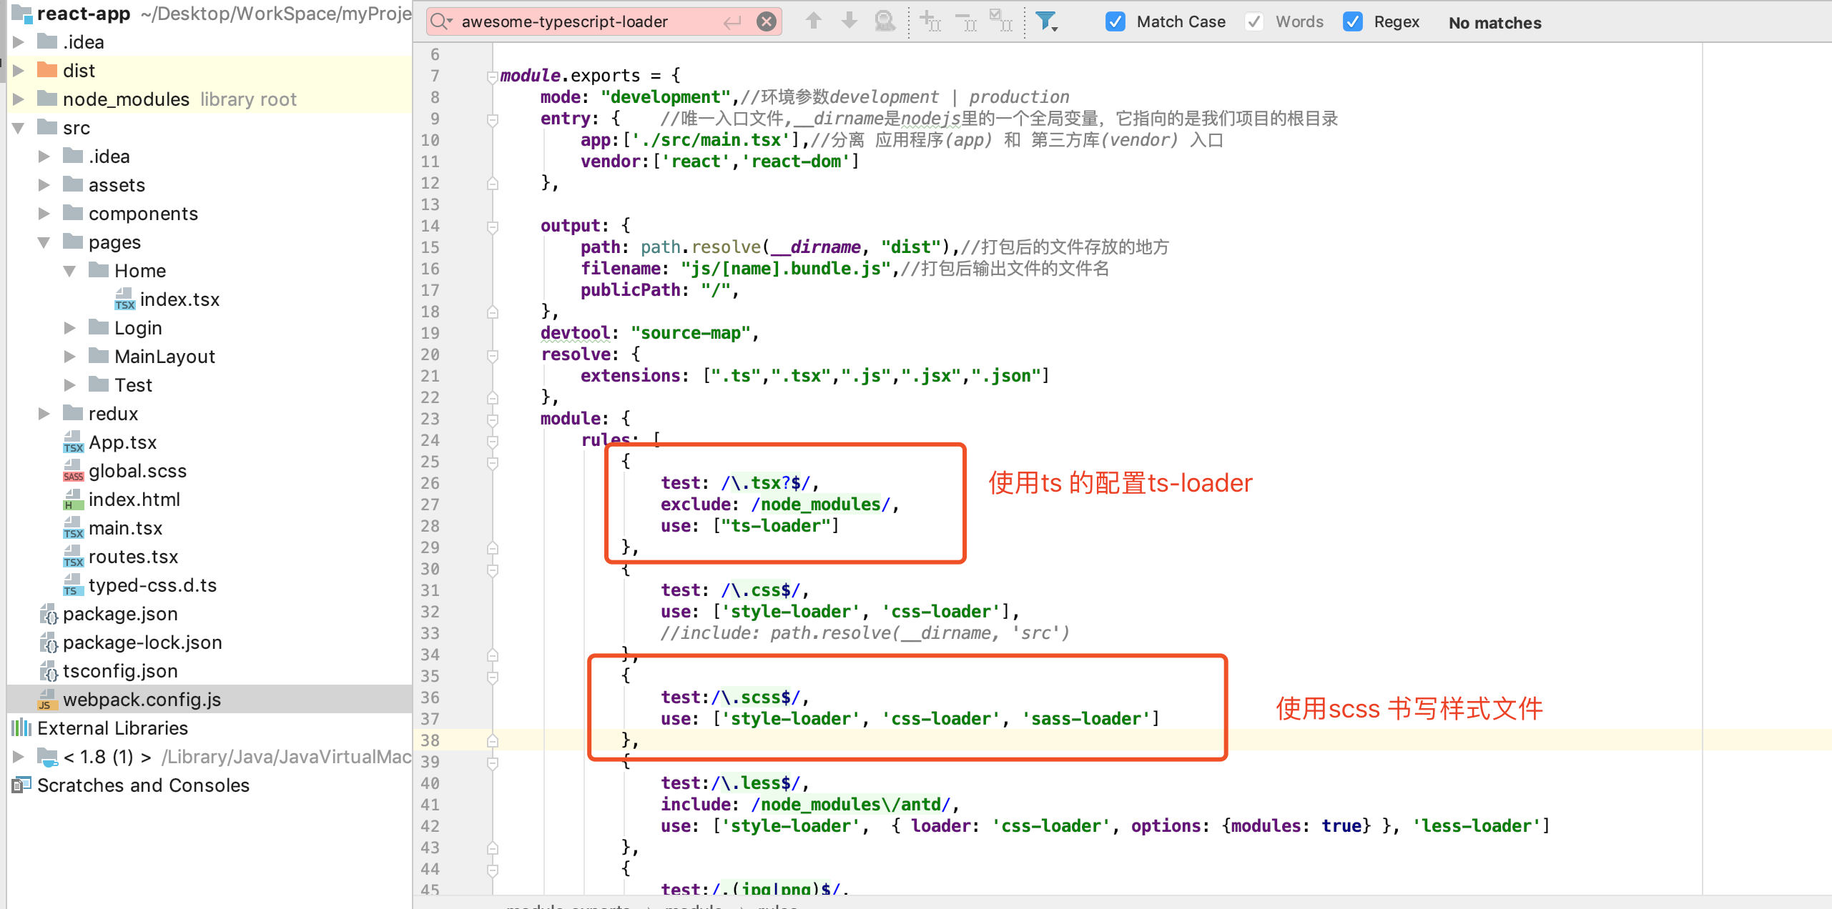Fold the resolve block at line 20

tap(493, 355)
